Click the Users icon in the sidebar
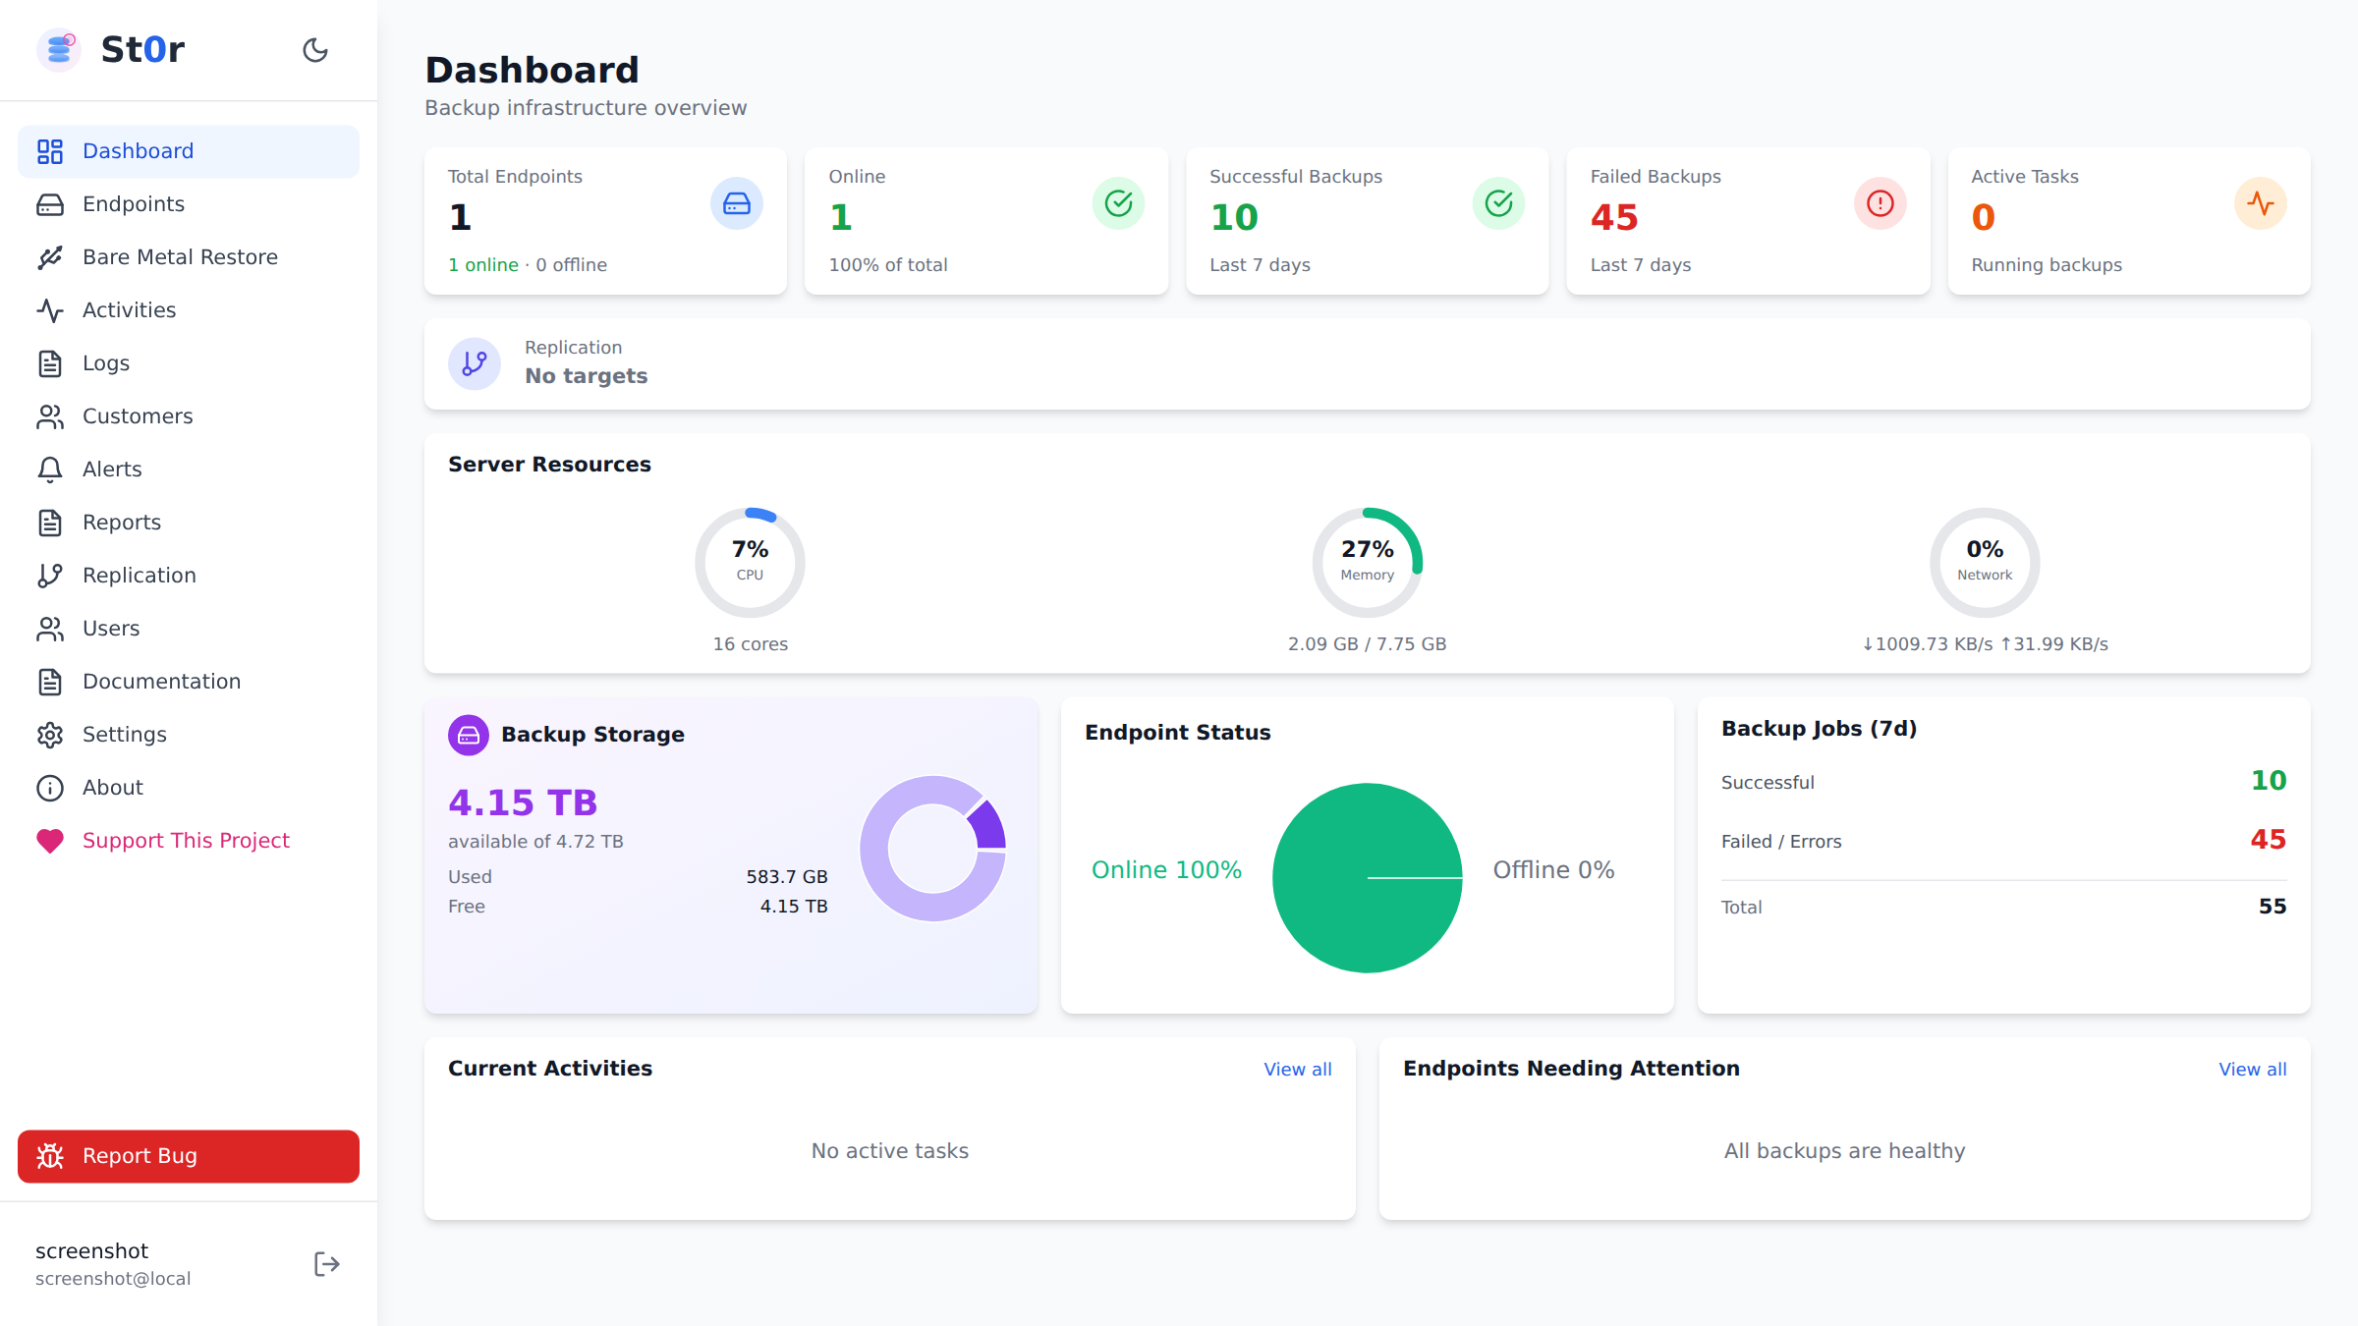Viewport: 2358px width, 1326px height. (x=50, y=628)
